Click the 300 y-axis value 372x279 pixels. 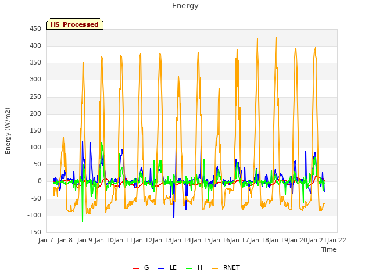[35, 80]
